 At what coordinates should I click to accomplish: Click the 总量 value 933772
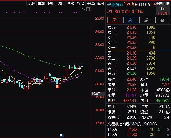[x=163, y=95]
